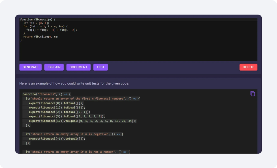The height and width of the screenshot is (168, 277).
Task: Click the 'expect(fibonacci(10)).toEqual' line
Action: (83, 121)
